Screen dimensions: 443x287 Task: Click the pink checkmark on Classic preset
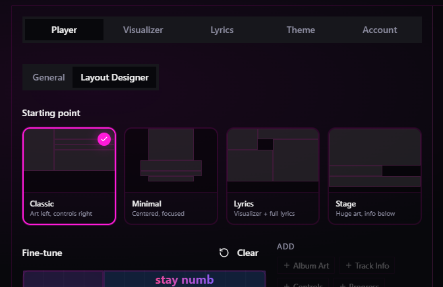[104, 139]
